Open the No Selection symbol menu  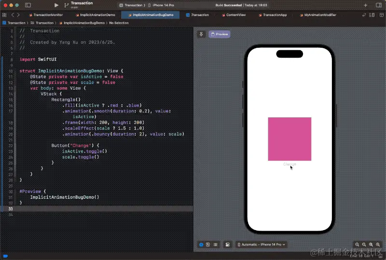coord(119,23)
